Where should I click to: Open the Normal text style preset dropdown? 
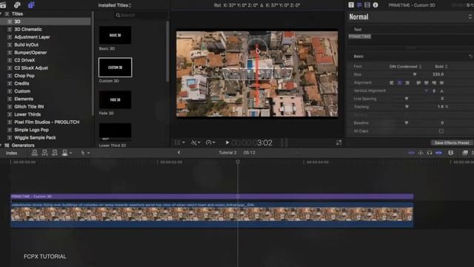click(410, 17)
